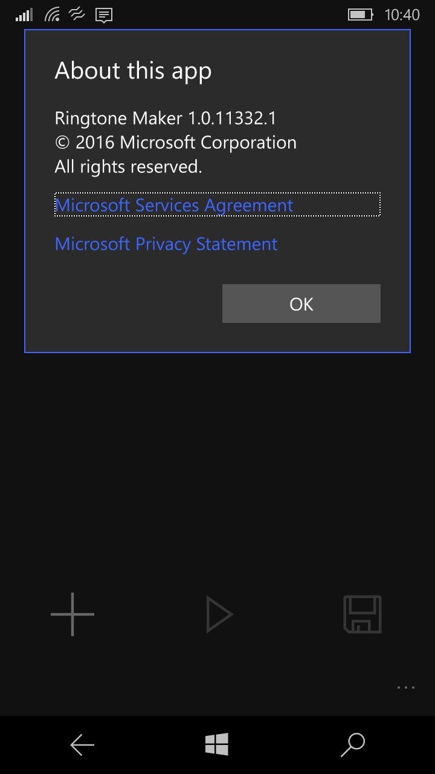The image size is (435, 774).
Task: Tap the Wi-Fi status icon
Action: pos(52,15)
